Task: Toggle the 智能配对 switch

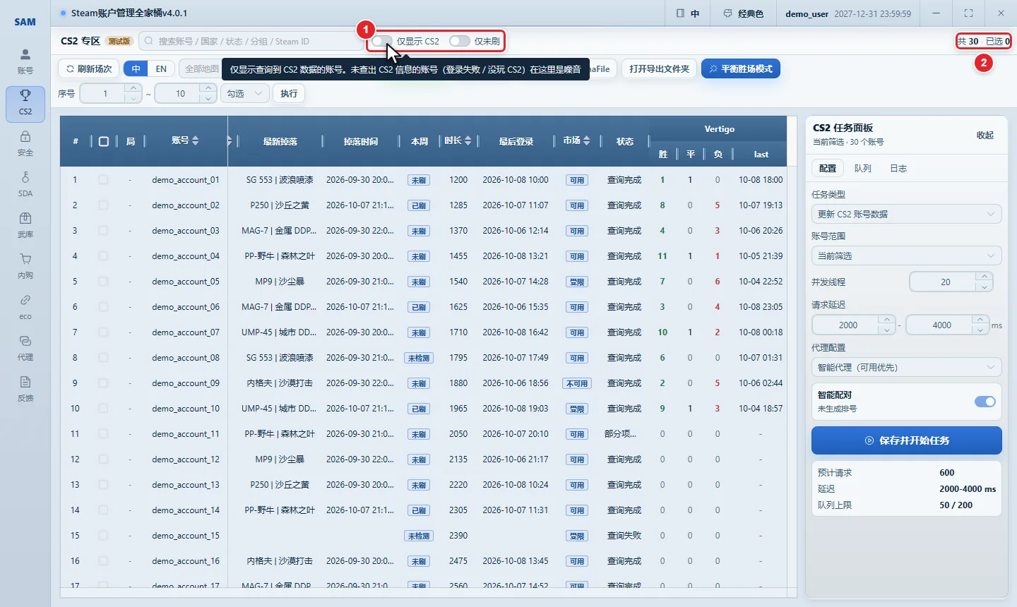Action: click(x=985, y=402)
